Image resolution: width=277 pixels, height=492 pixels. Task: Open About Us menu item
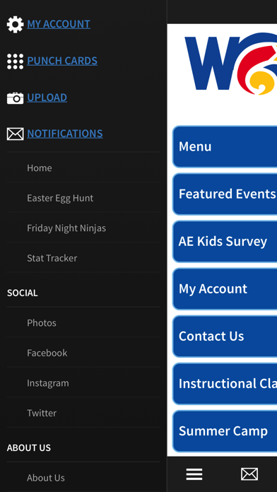[83, 477]
